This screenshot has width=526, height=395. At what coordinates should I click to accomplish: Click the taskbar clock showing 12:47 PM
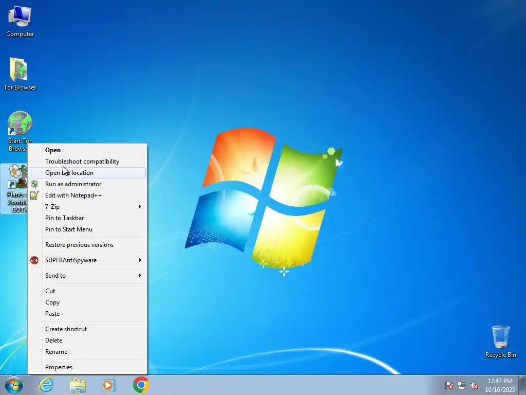click(500, 385)
